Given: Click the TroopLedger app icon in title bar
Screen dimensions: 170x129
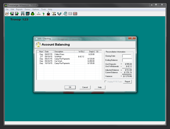Looking at the screenshot, I should click(x=6, y=5).
